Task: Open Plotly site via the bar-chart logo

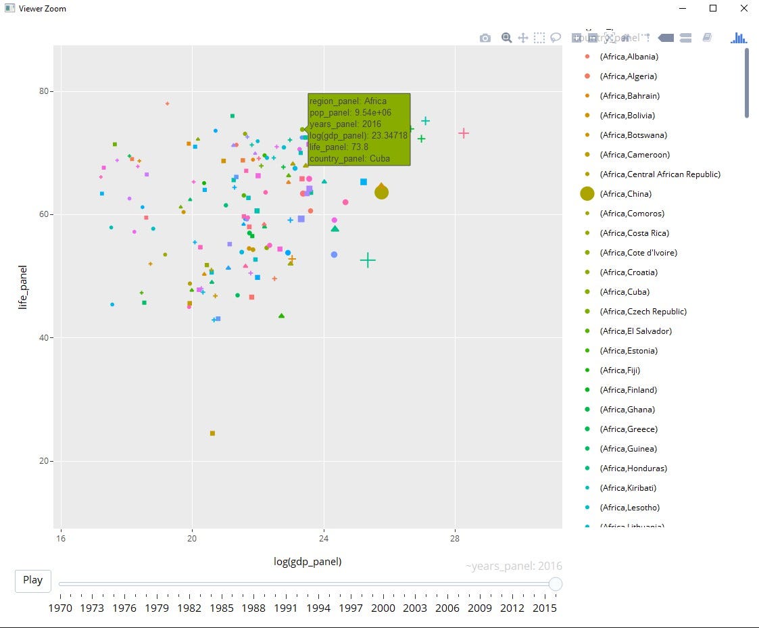Action: click(739, 38)
